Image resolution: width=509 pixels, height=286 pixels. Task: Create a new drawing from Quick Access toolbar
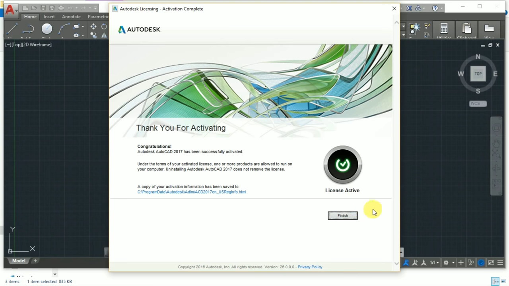point(25,8)
